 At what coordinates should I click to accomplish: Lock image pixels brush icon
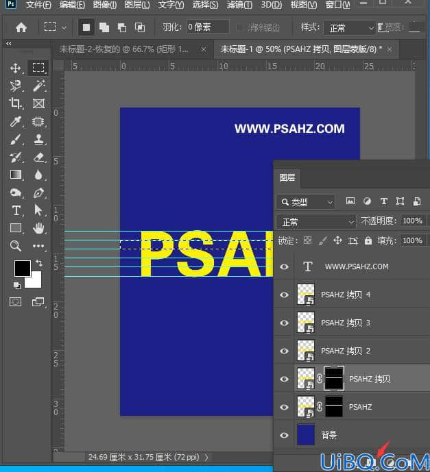coord(323,240)
